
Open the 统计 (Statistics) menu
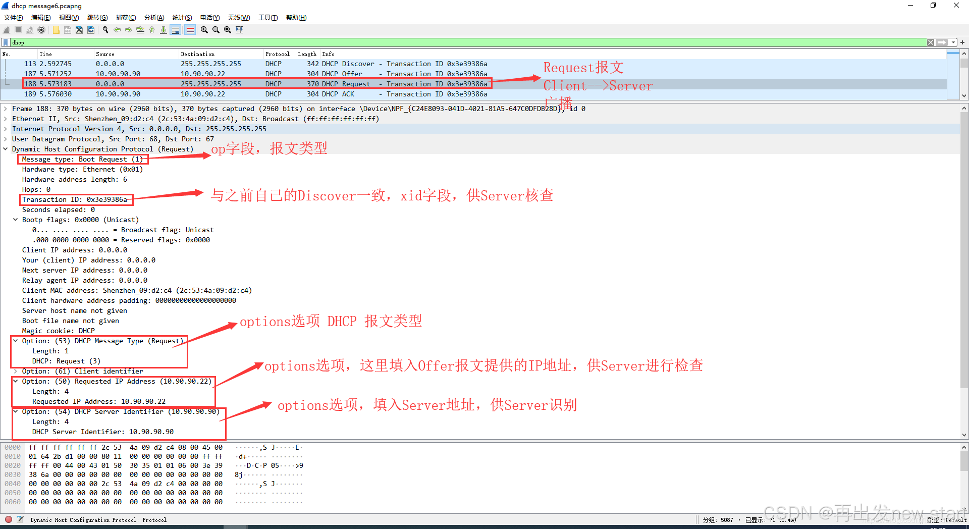click(x=182, y=18)
